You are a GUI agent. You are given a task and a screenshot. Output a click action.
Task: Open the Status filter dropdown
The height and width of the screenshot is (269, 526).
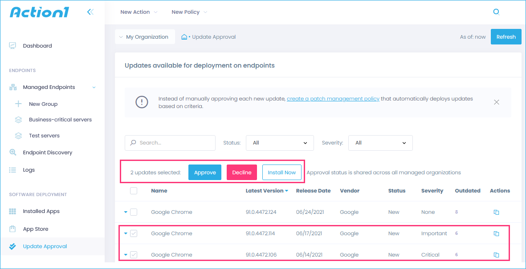click(280, 143)
